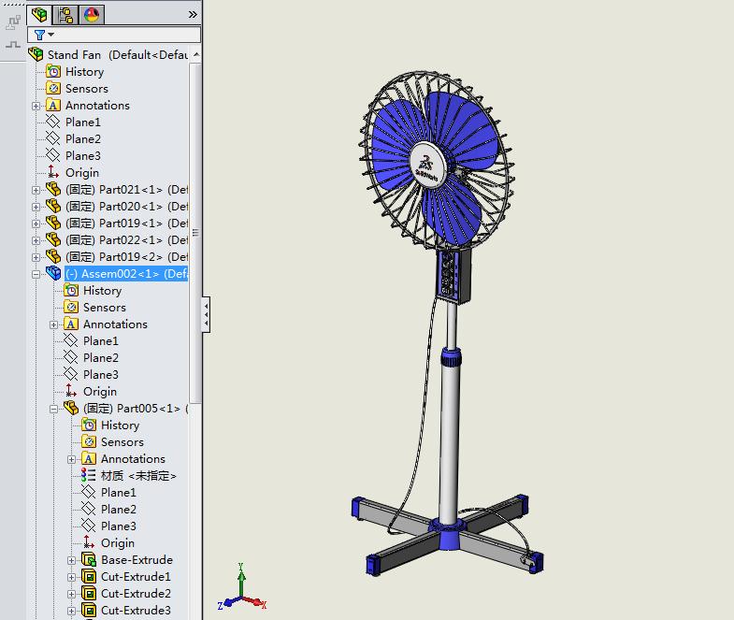This screenshot has width=734, height=620.
Task: Select the Stand Fan root assembly icon
Action: [x=36, y=54]
